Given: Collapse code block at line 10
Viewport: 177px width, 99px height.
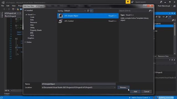Looking at the screenshot, I should click(x=16, y=38).
